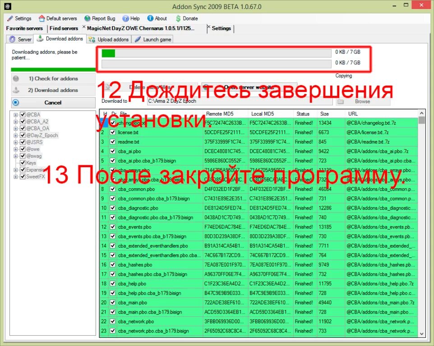Click the green progress bar under Downloading text

[x=53, y=70]
